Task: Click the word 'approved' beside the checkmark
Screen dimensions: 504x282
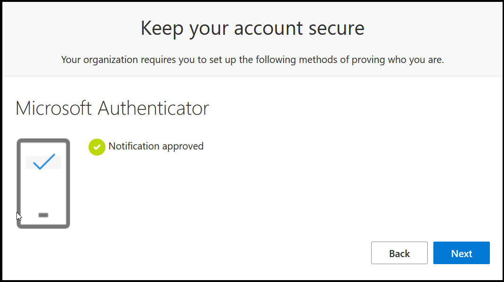Action: point(183,147)
